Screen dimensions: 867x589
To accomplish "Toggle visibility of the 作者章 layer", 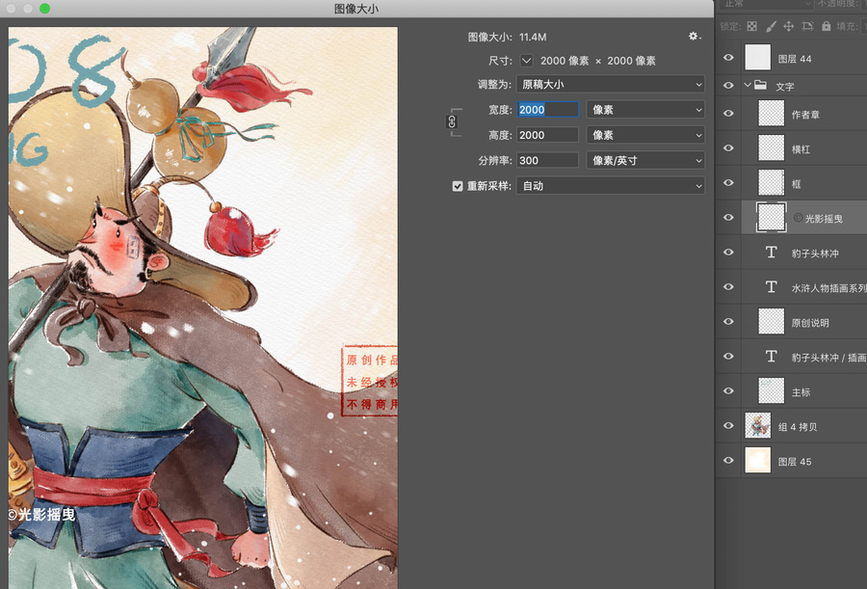I will tap(729, 114).
